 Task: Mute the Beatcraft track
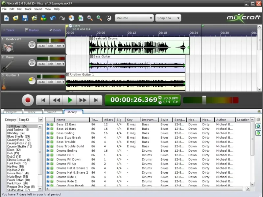point(41,46)
